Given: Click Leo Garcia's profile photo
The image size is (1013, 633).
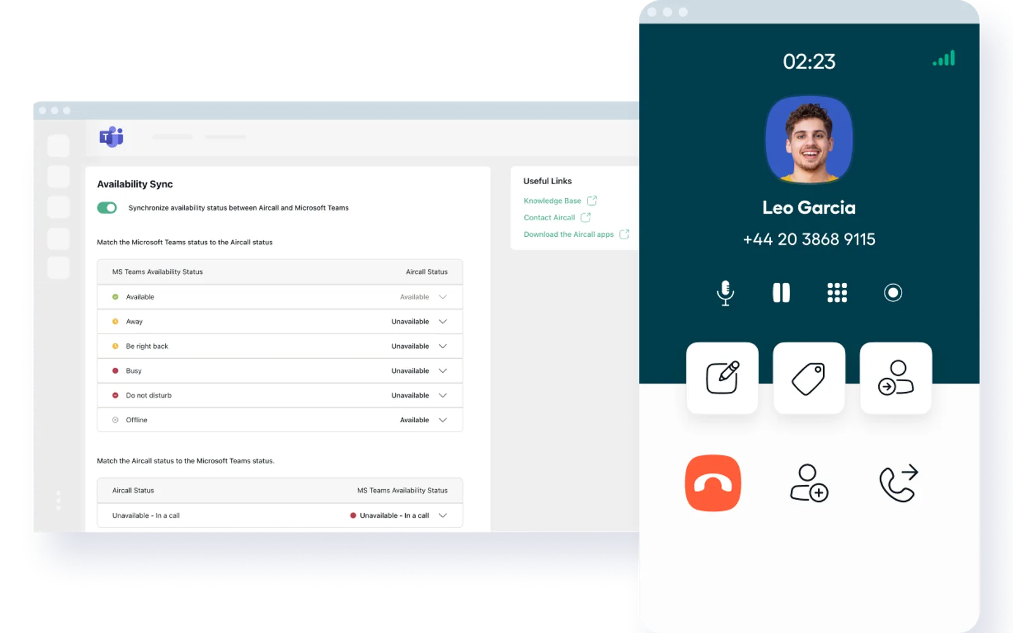Looking at the screenshot, I should tap(809, 139).
